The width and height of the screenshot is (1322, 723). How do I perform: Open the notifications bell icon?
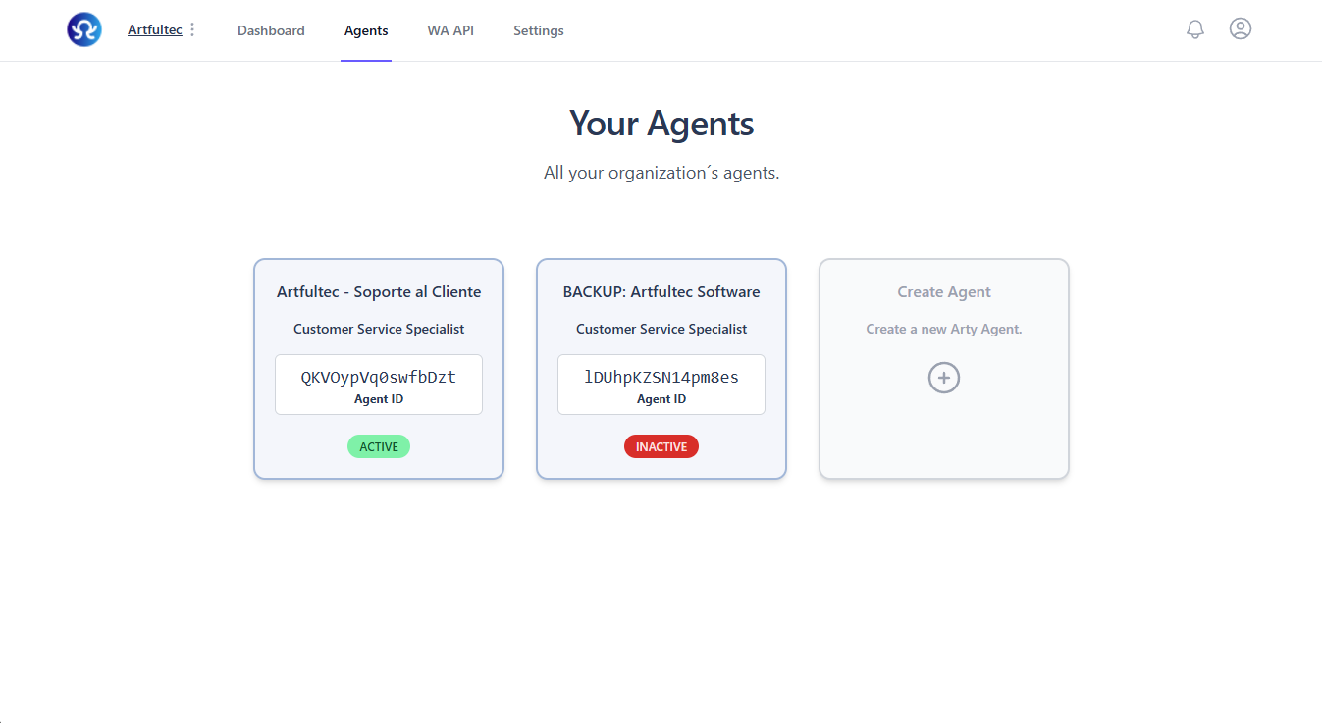(x=1194, y=28)
